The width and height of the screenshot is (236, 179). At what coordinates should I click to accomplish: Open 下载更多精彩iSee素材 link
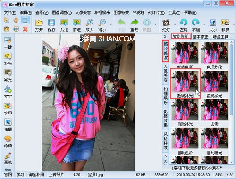[x=197, y=168]
